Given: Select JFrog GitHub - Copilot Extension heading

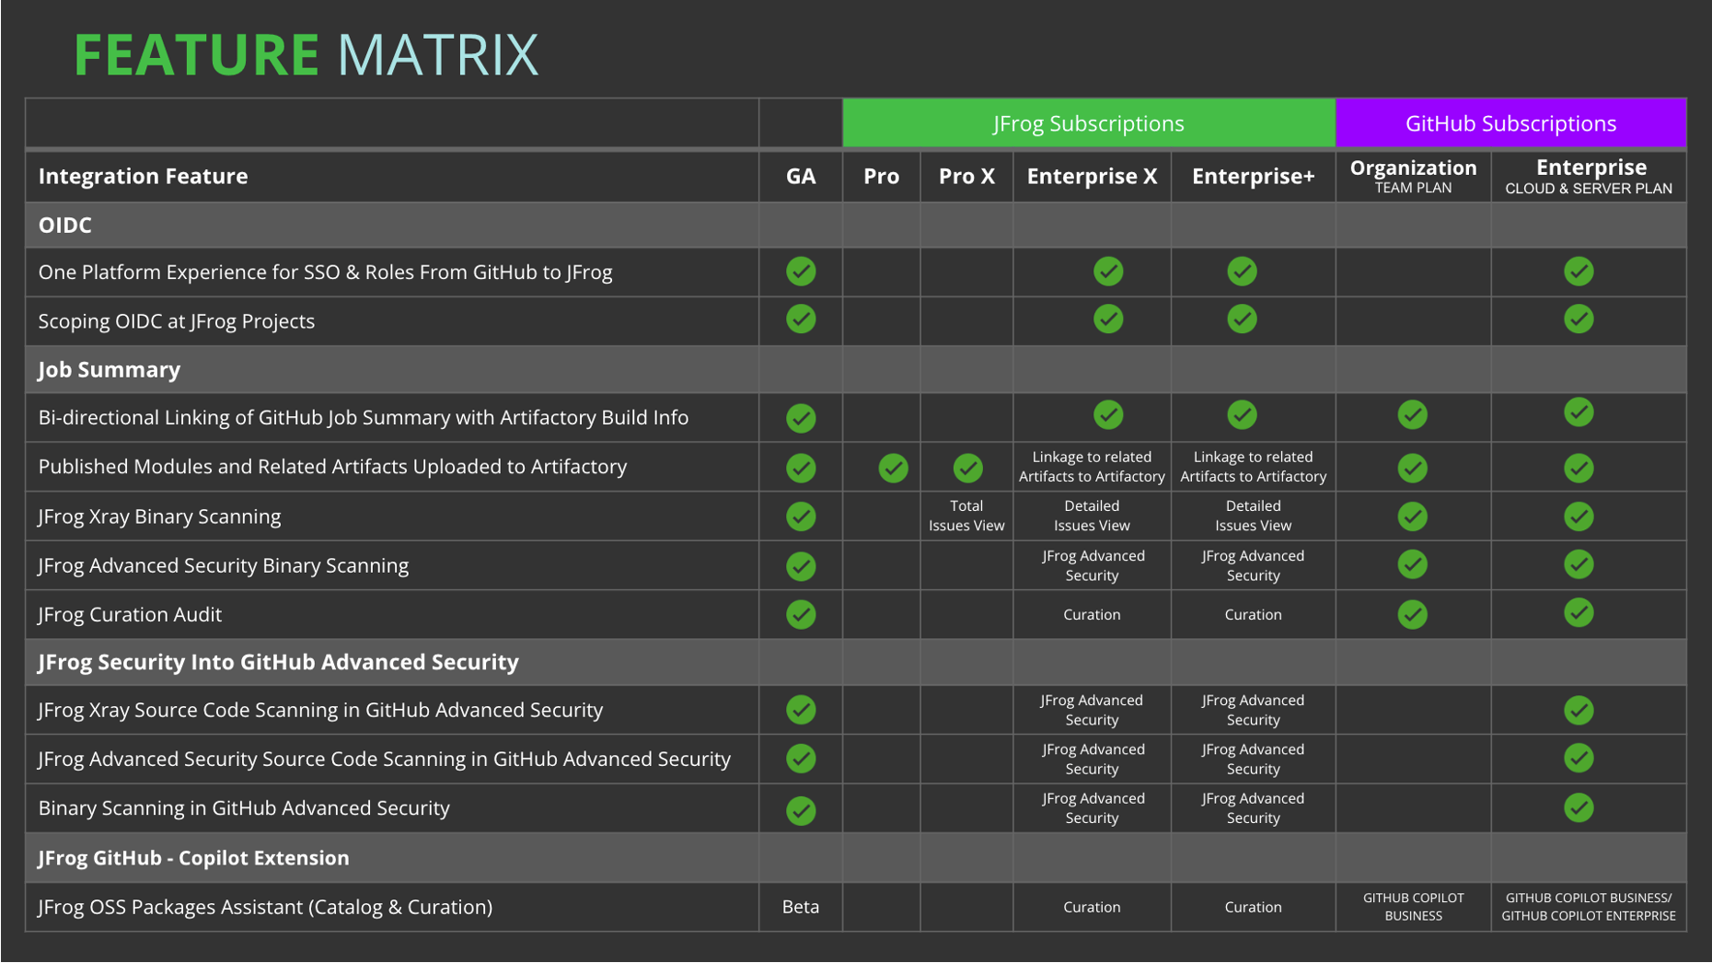Looking at the screenshot, I should (193, 857).
